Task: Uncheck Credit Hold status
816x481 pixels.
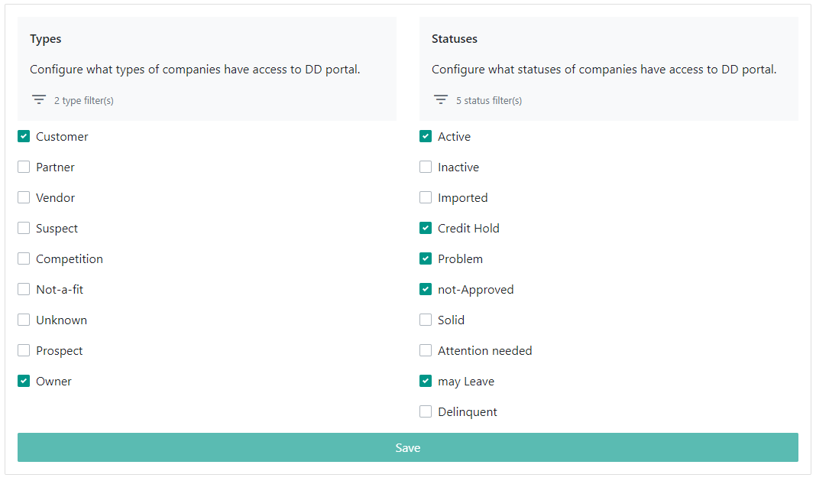Action: click(x=425, y=228)
